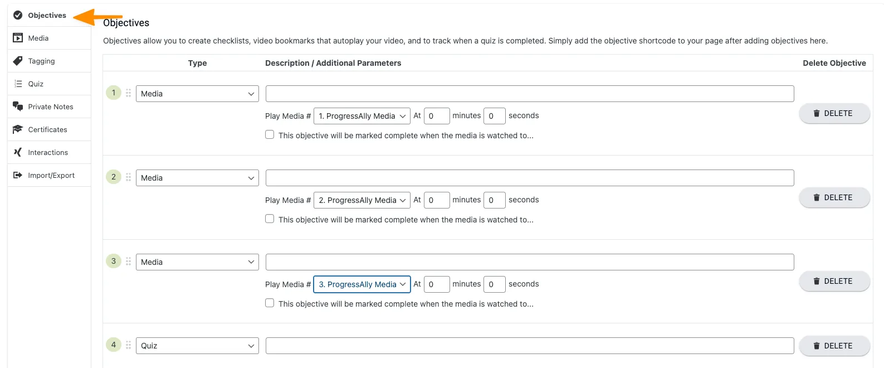
Task: Grab the drag handle for objective 2
Action: coord(128,177)
